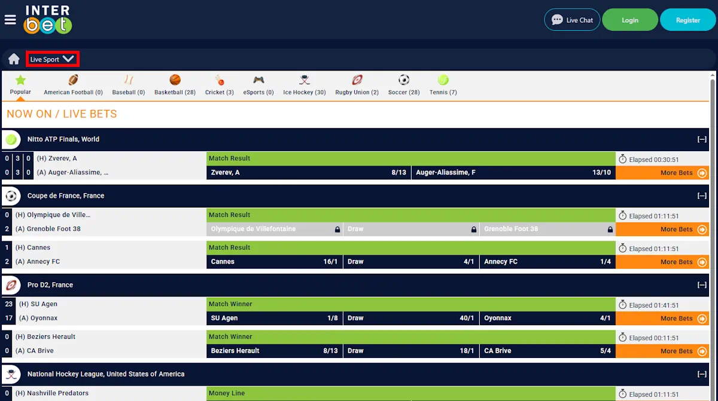Select the American Football icon
718x401 pixels.
pos(73,81)
